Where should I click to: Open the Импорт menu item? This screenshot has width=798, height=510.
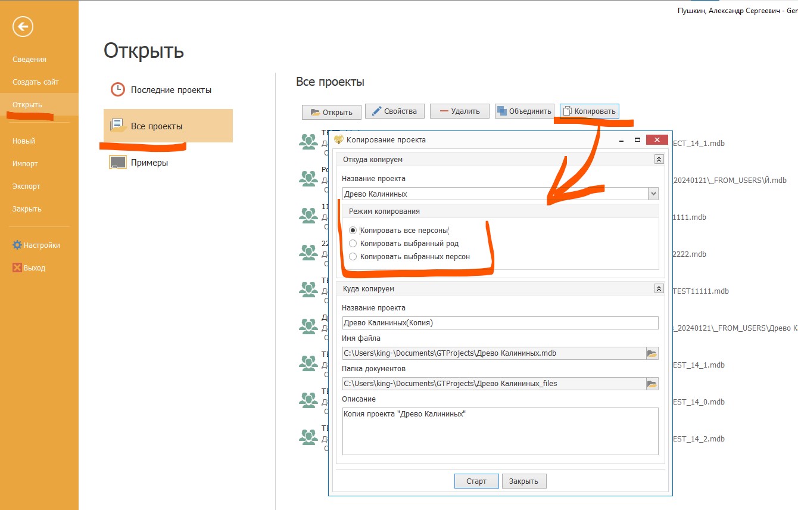pos(25,163)
